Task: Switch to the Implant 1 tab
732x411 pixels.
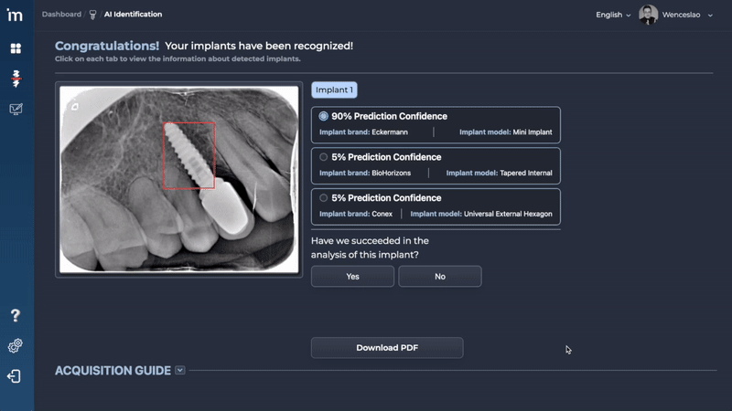Action: (x=334, y=90)
